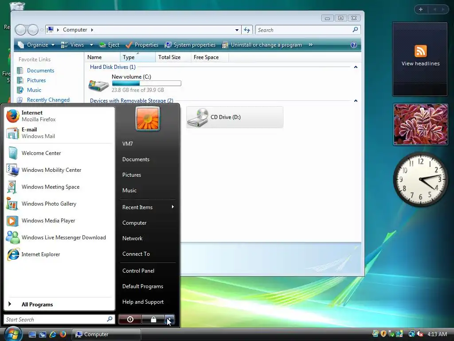Click the Show Desktop quick launch icon
This screenshot has height=341, width=454.
(32, 334)
